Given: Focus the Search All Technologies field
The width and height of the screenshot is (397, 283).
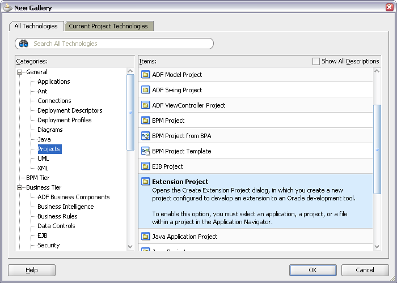Looking at the screenshot, I should click(x=119, y=44).
